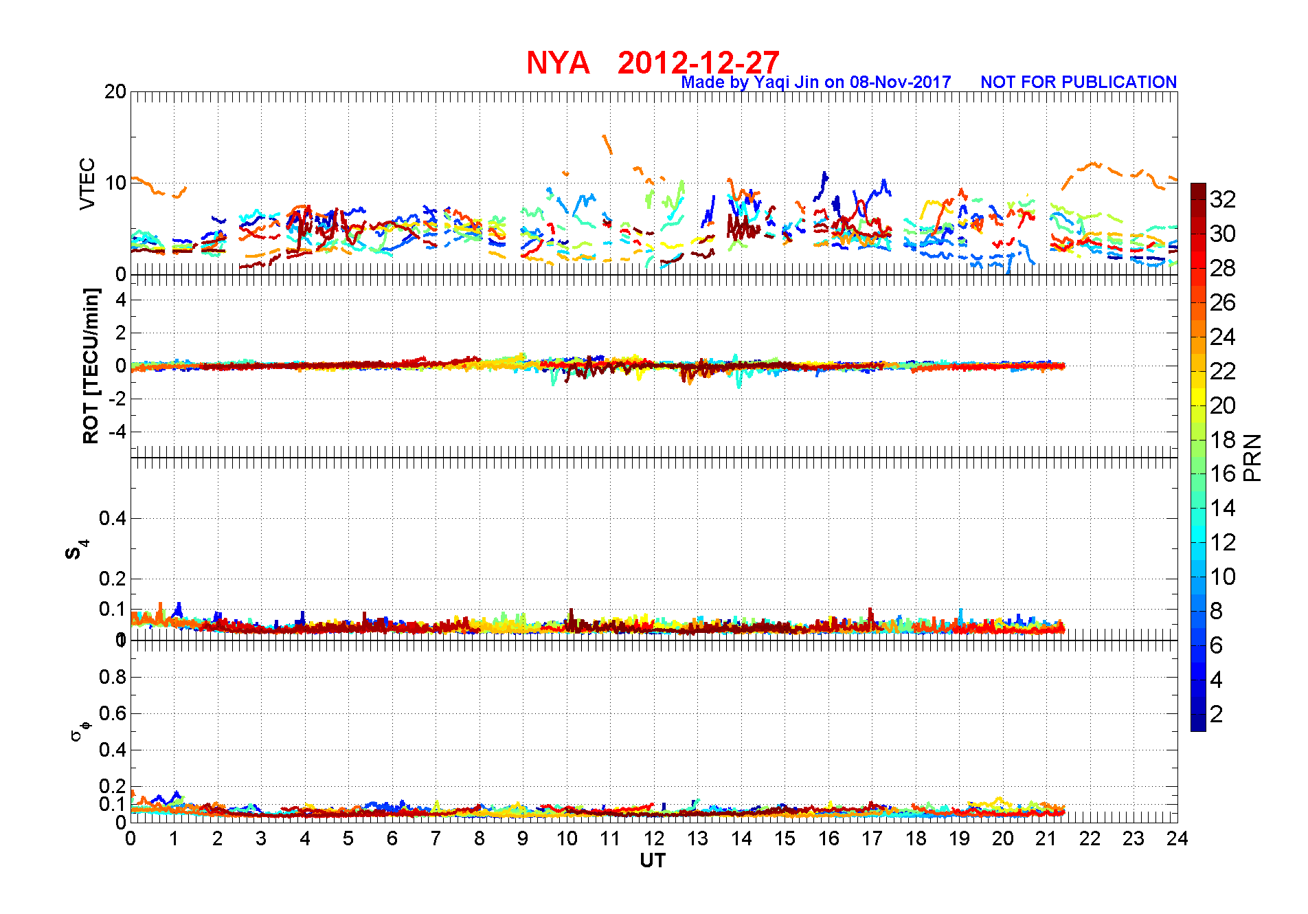Click hour '13' on the UT x-axis
The height and width of the screenshot is (914, 1308).
(697, 838)
